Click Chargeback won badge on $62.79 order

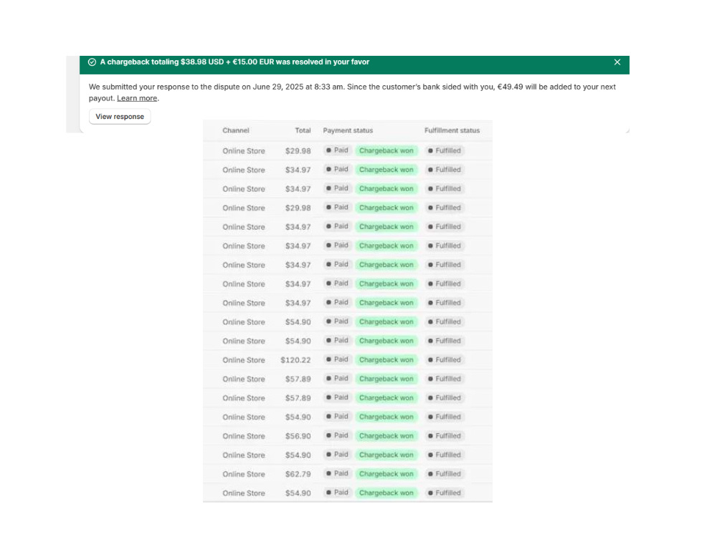[386, 474]
